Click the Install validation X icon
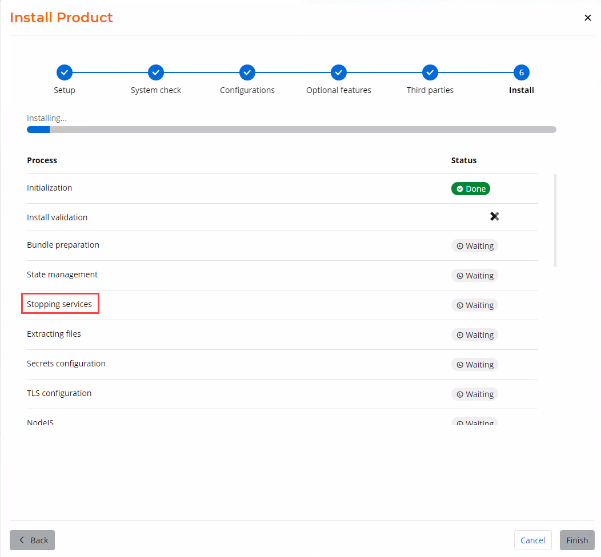601x557 pixels. (x=495, y=216)
